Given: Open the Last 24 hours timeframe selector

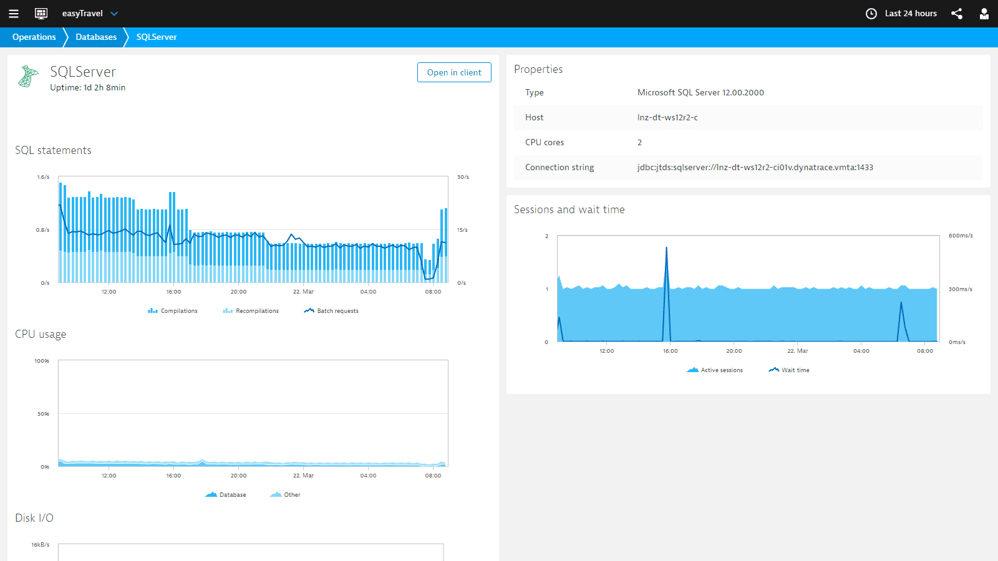Looking at the screenshot, I should [x=911, y=14].
